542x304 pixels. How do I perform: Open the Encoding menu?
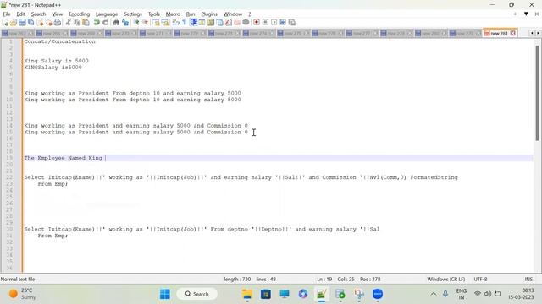click(x=79, y=14)
